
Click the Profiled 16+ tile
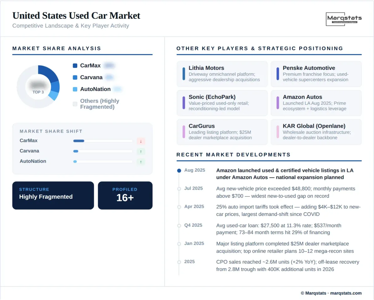125,195
